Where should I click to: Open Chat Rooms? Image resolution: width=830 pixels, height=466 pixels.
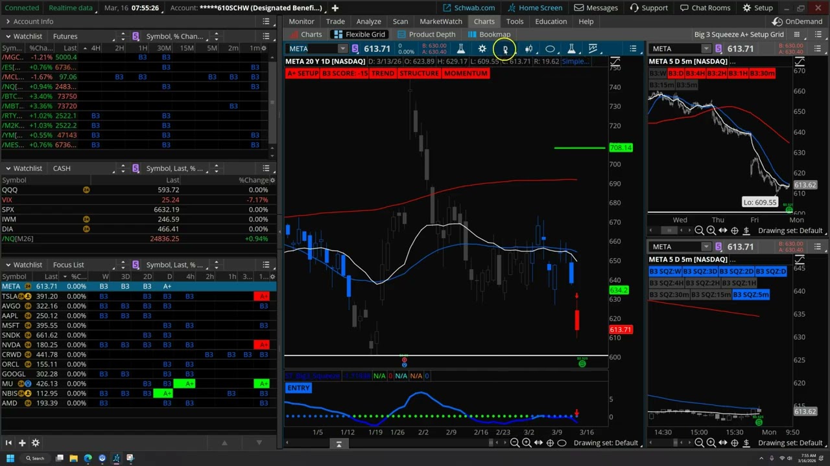pyautogui.click(x=705, y=8)
